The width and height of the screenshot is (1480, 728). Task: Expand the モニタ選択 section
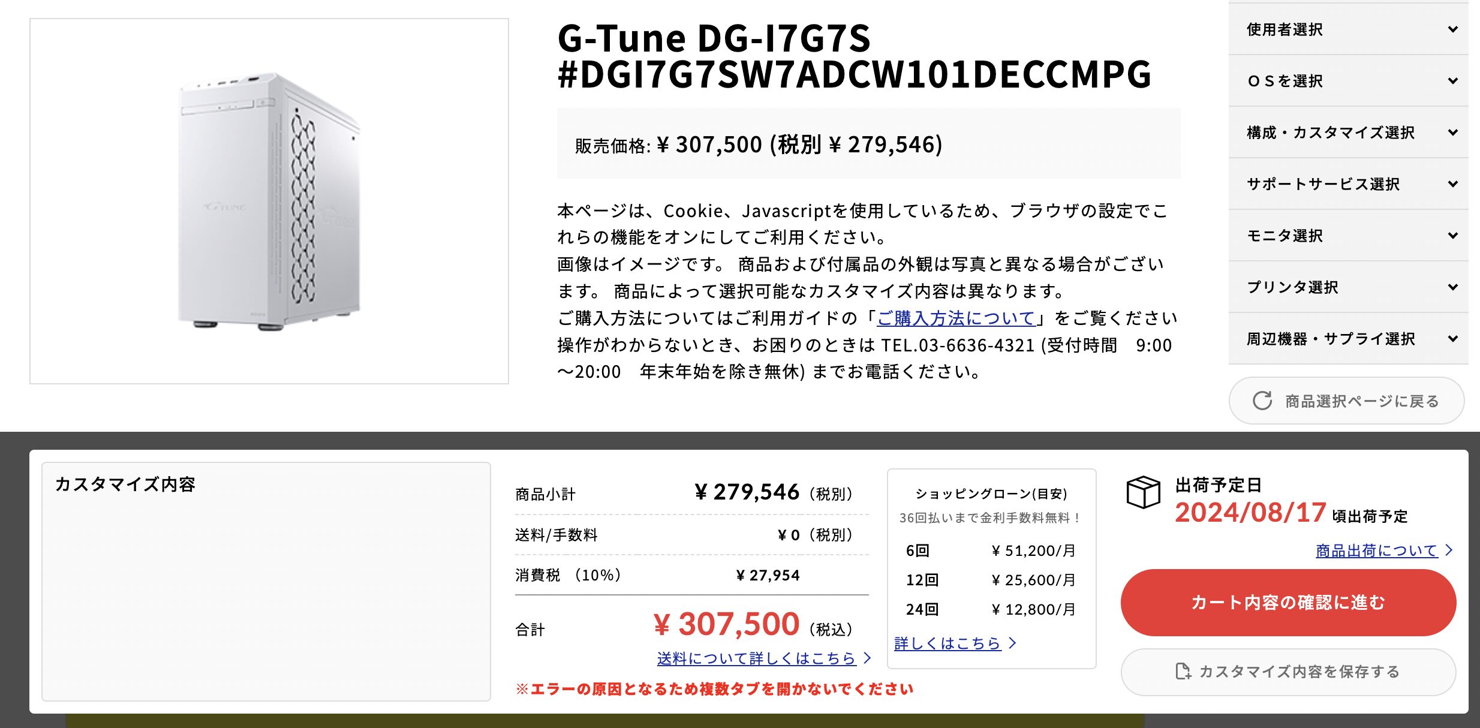pyautogui.click(x=1348, y=236)
